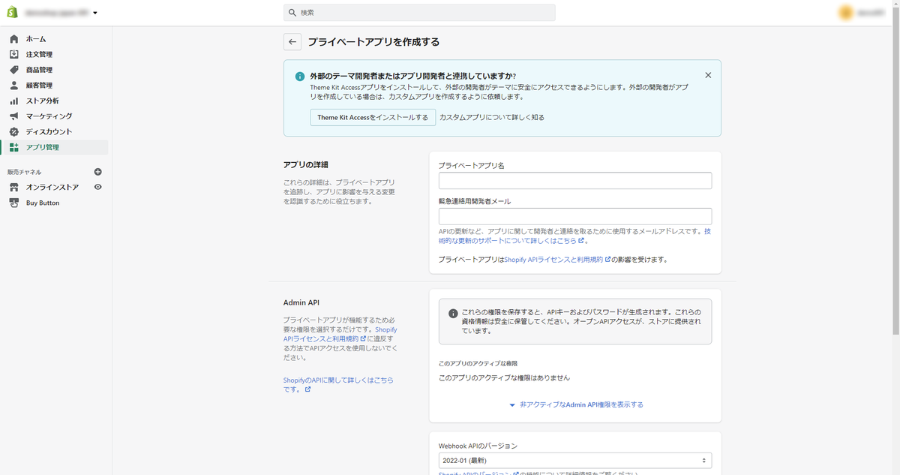The width and height of the screenshot is (900, 475).
Task: Click the プライベートアプリ名 input field
Action: pyautogui.click(x=575, y=180)
